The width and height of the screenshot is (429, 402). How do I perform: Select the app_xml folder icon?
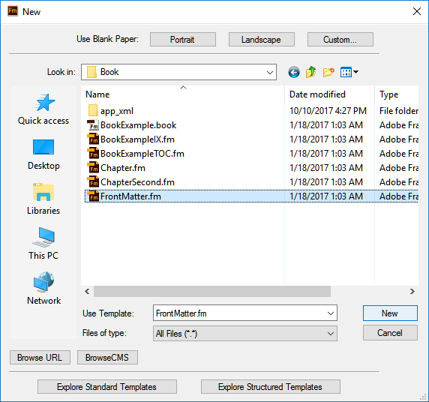(x=93, y=110)
